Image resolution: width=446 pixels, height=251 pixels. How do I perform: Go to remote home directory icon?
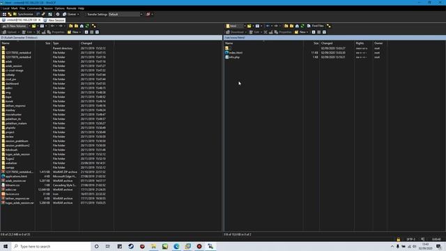297,26
